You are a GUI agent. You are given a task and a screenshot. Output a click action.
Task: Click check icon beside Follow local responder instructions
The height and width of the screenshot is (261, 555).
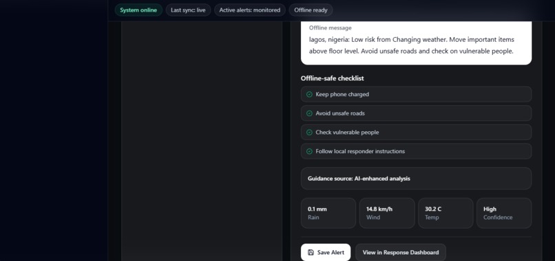(x=309, y=151)
